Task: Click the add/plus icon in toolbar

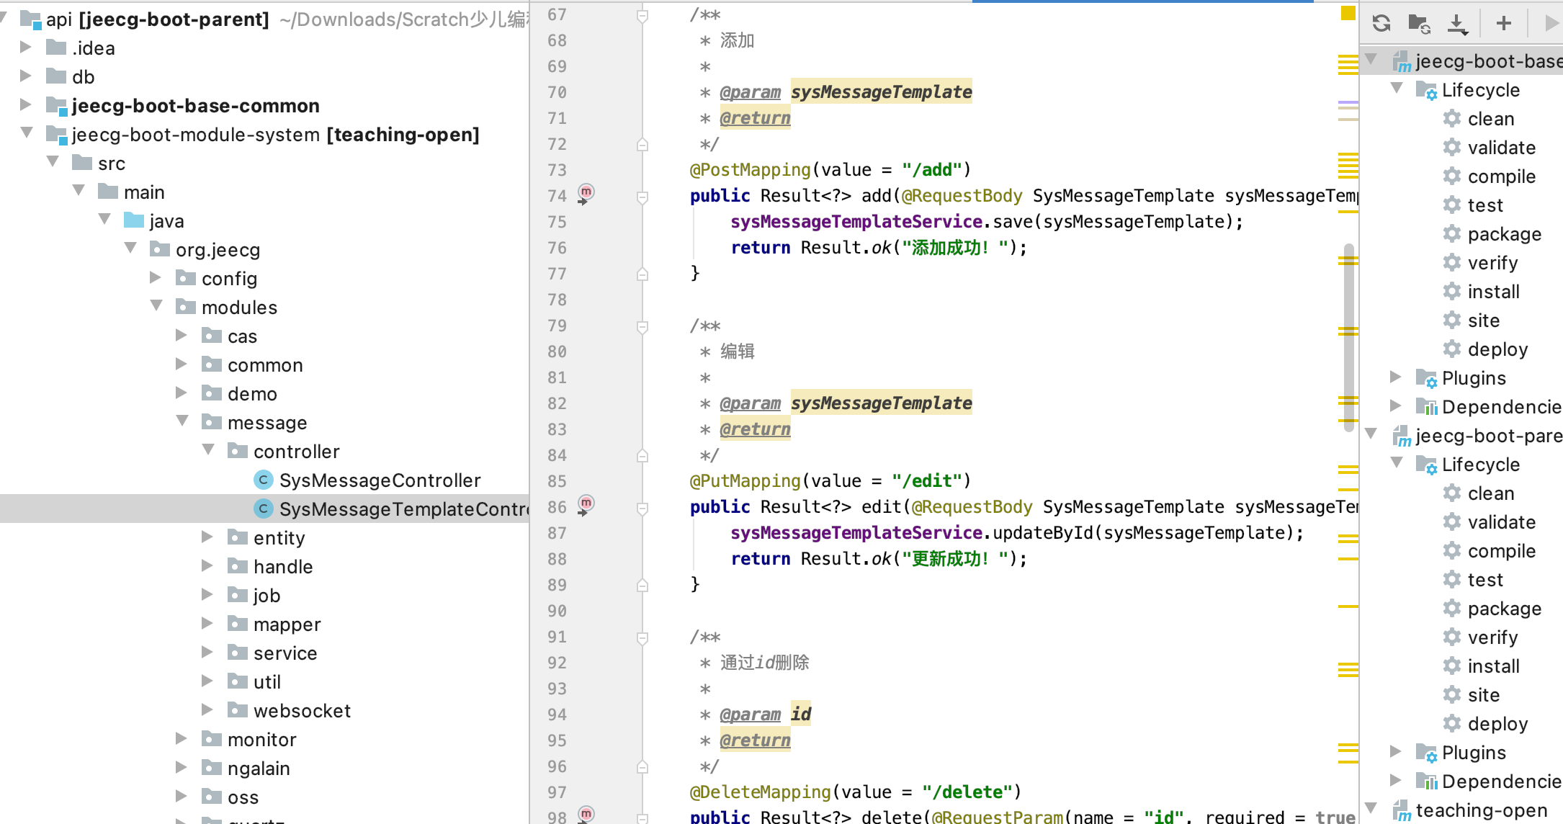Action: (x=1504, y=23)
